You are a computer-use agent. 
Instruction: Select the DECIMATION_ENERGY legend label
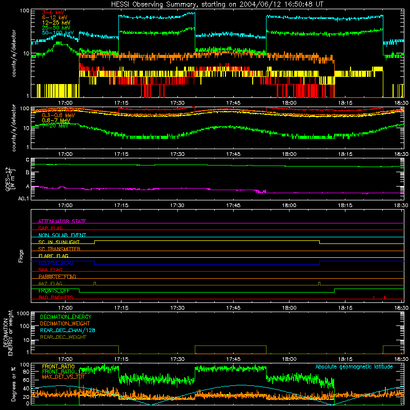66,317
